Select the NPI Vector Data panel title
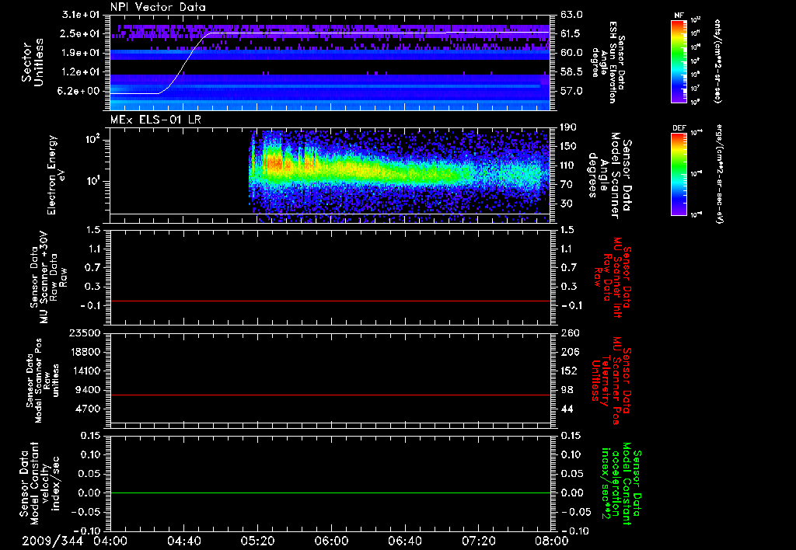Screen dimensions: 796x550 coord(156,7)
